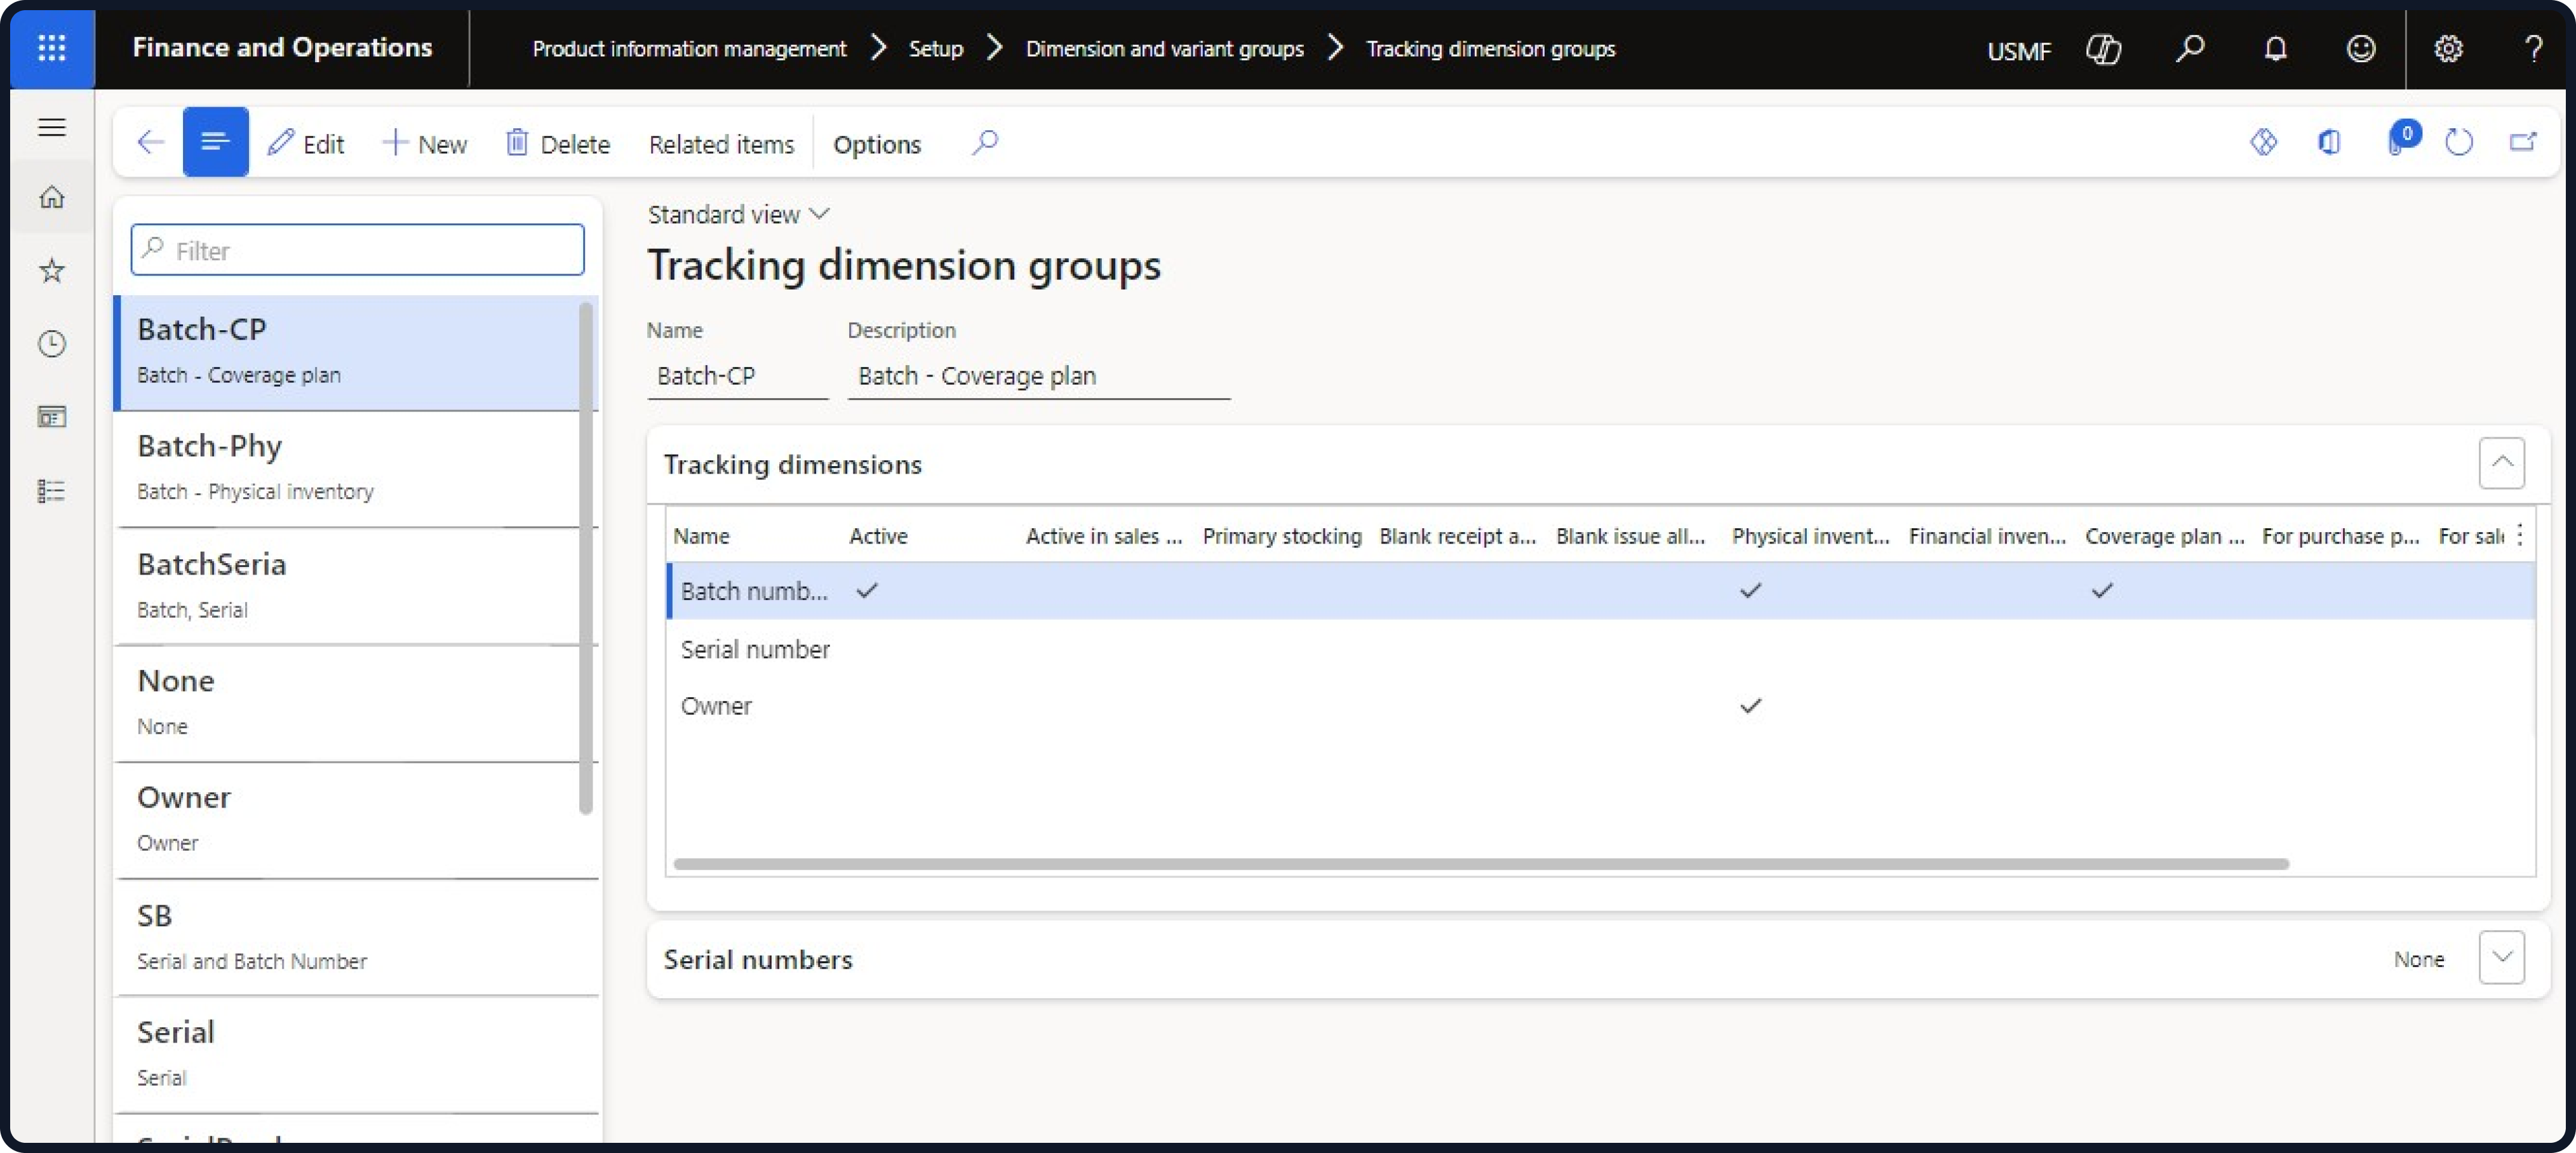The height and width of the screenshot is (1153, 2576).
Task: Click the search icon in action pane
Action: (x=985, y=142)
